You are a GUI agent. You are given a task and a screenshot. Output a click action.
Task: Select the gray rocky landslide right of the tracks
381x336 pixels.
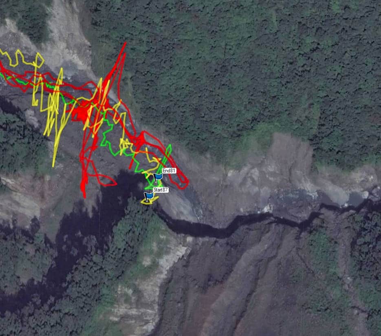tap(280, 170)
